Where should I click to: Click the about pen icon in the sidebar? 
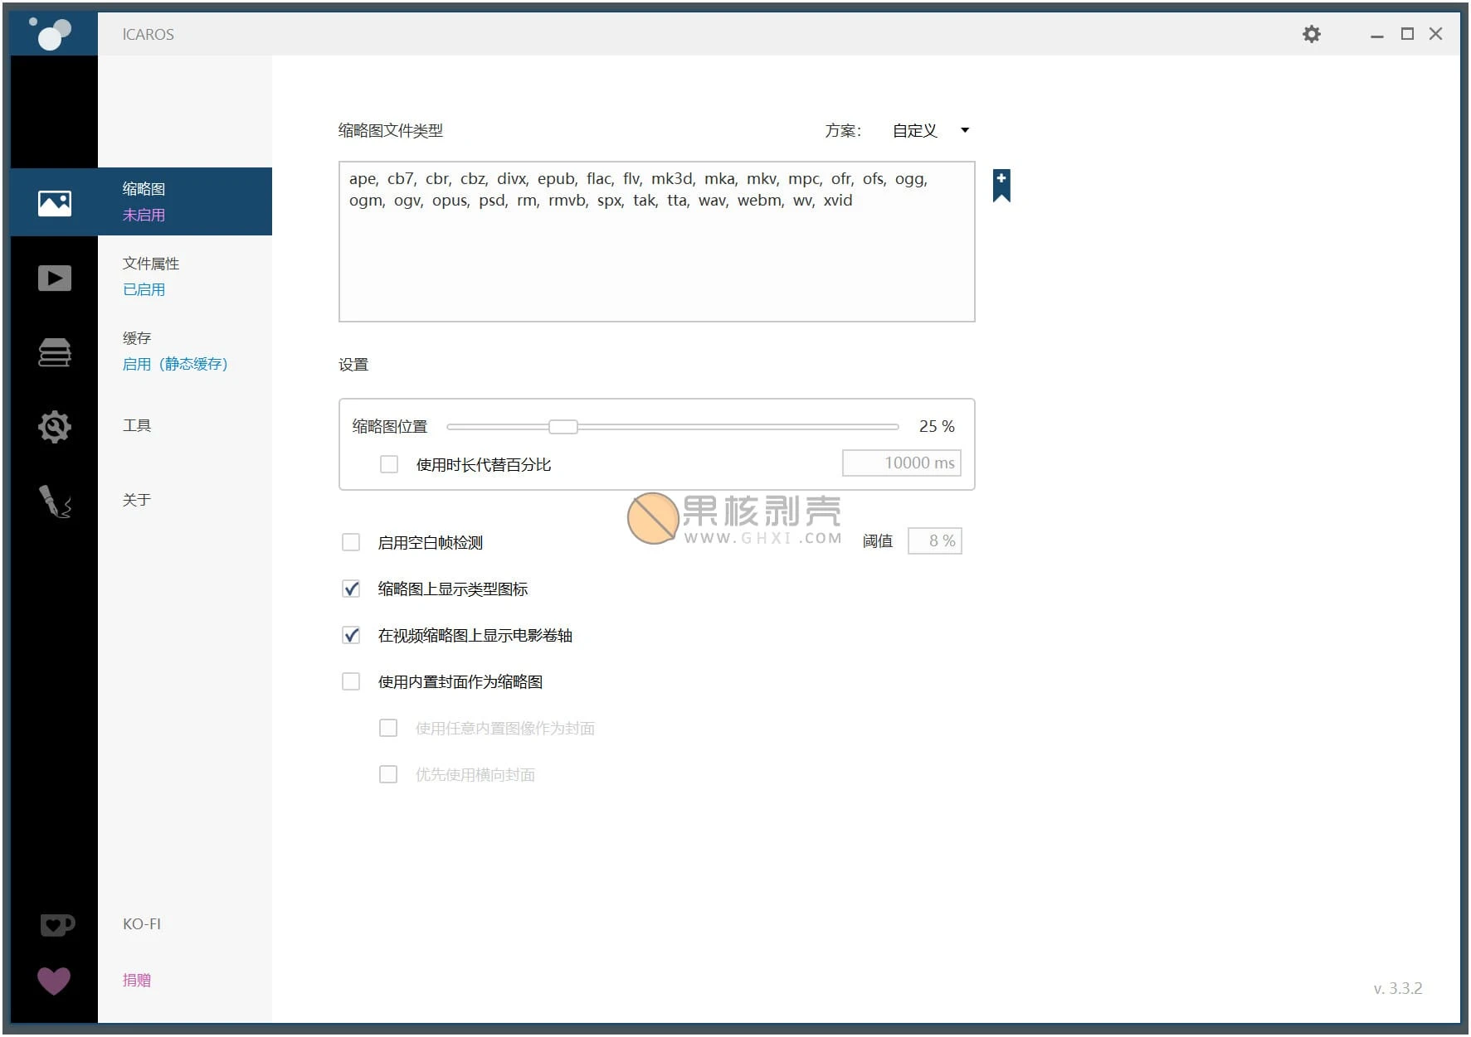[53, 501]
